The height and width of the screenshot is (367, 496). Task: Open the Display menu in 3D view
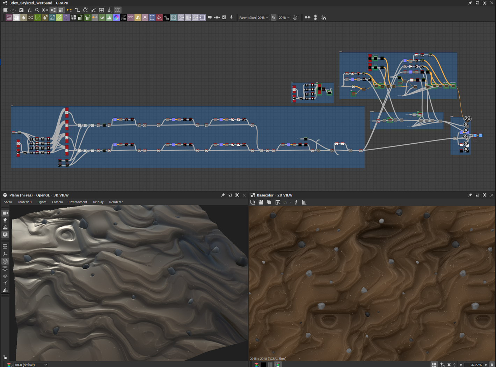(x=98, y=202)
